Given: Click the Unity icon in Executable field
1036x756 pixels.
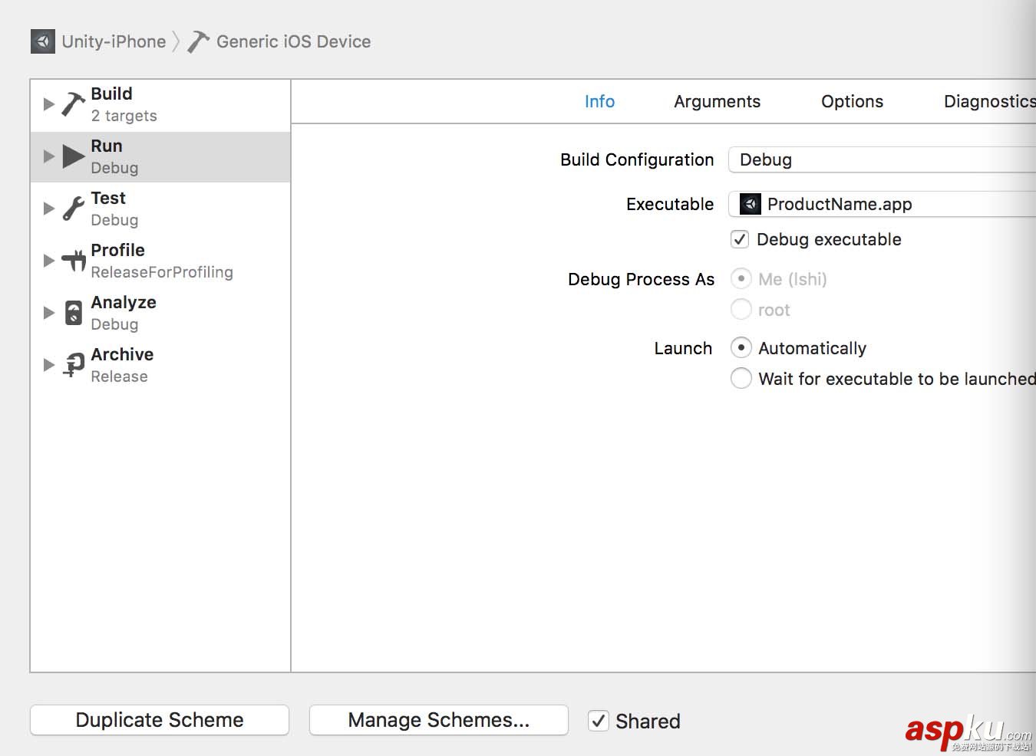Looking at the screenshot, I should tap(750, 204).
